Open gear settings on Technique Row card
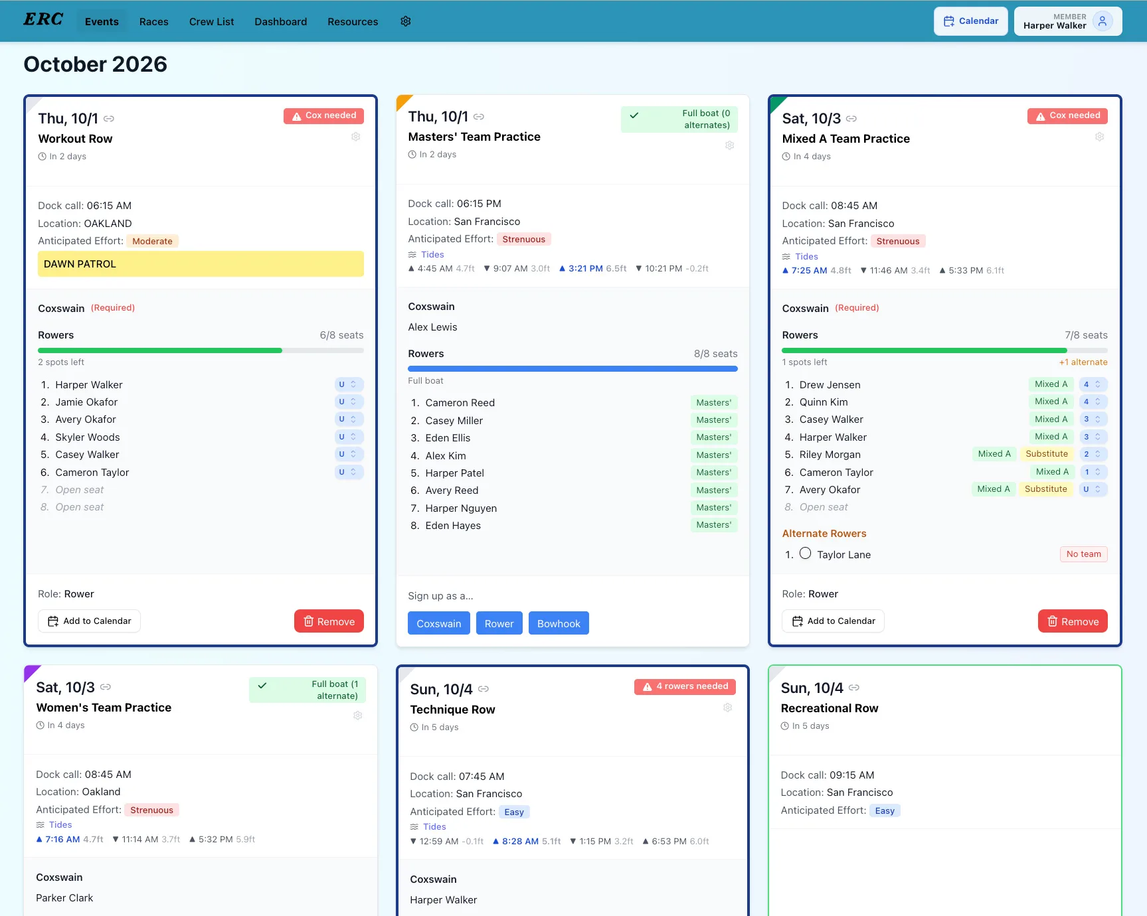 click(x=728, y=708)
